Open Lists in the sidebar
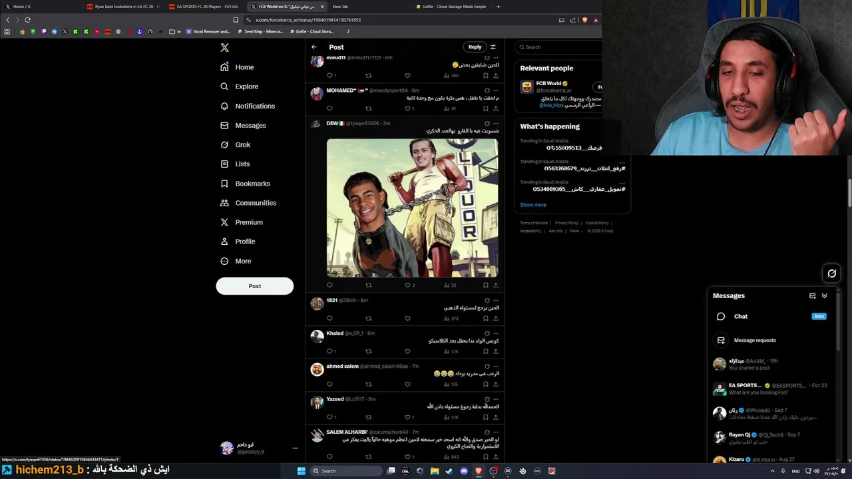852x479 pixels. pyautogui.click(x=235, y=164)
